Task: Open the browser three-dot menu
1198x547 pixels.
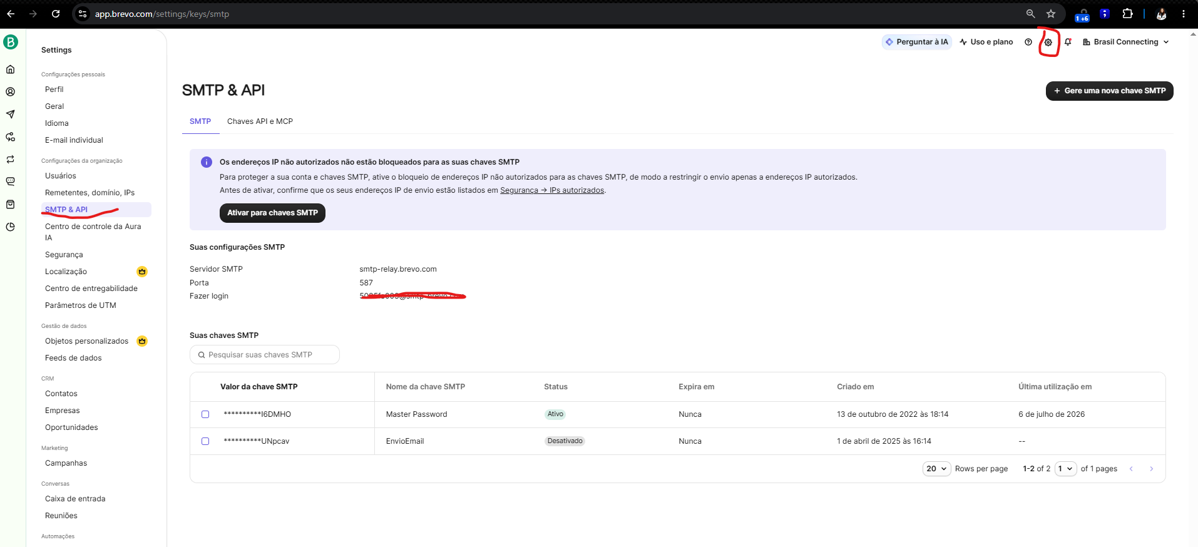Action: click(1184, 14)
